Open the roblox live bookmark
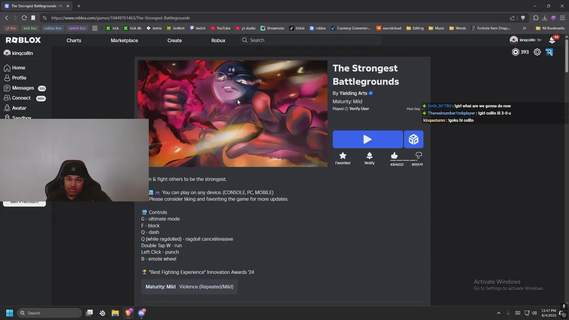 [53, 28]
